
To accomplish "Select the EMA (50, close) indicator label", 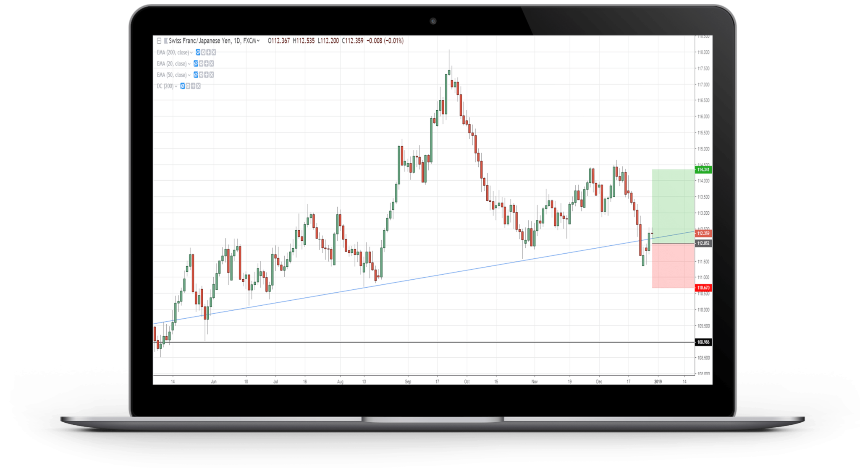I will pyautogui.click(x=172, y=75).
